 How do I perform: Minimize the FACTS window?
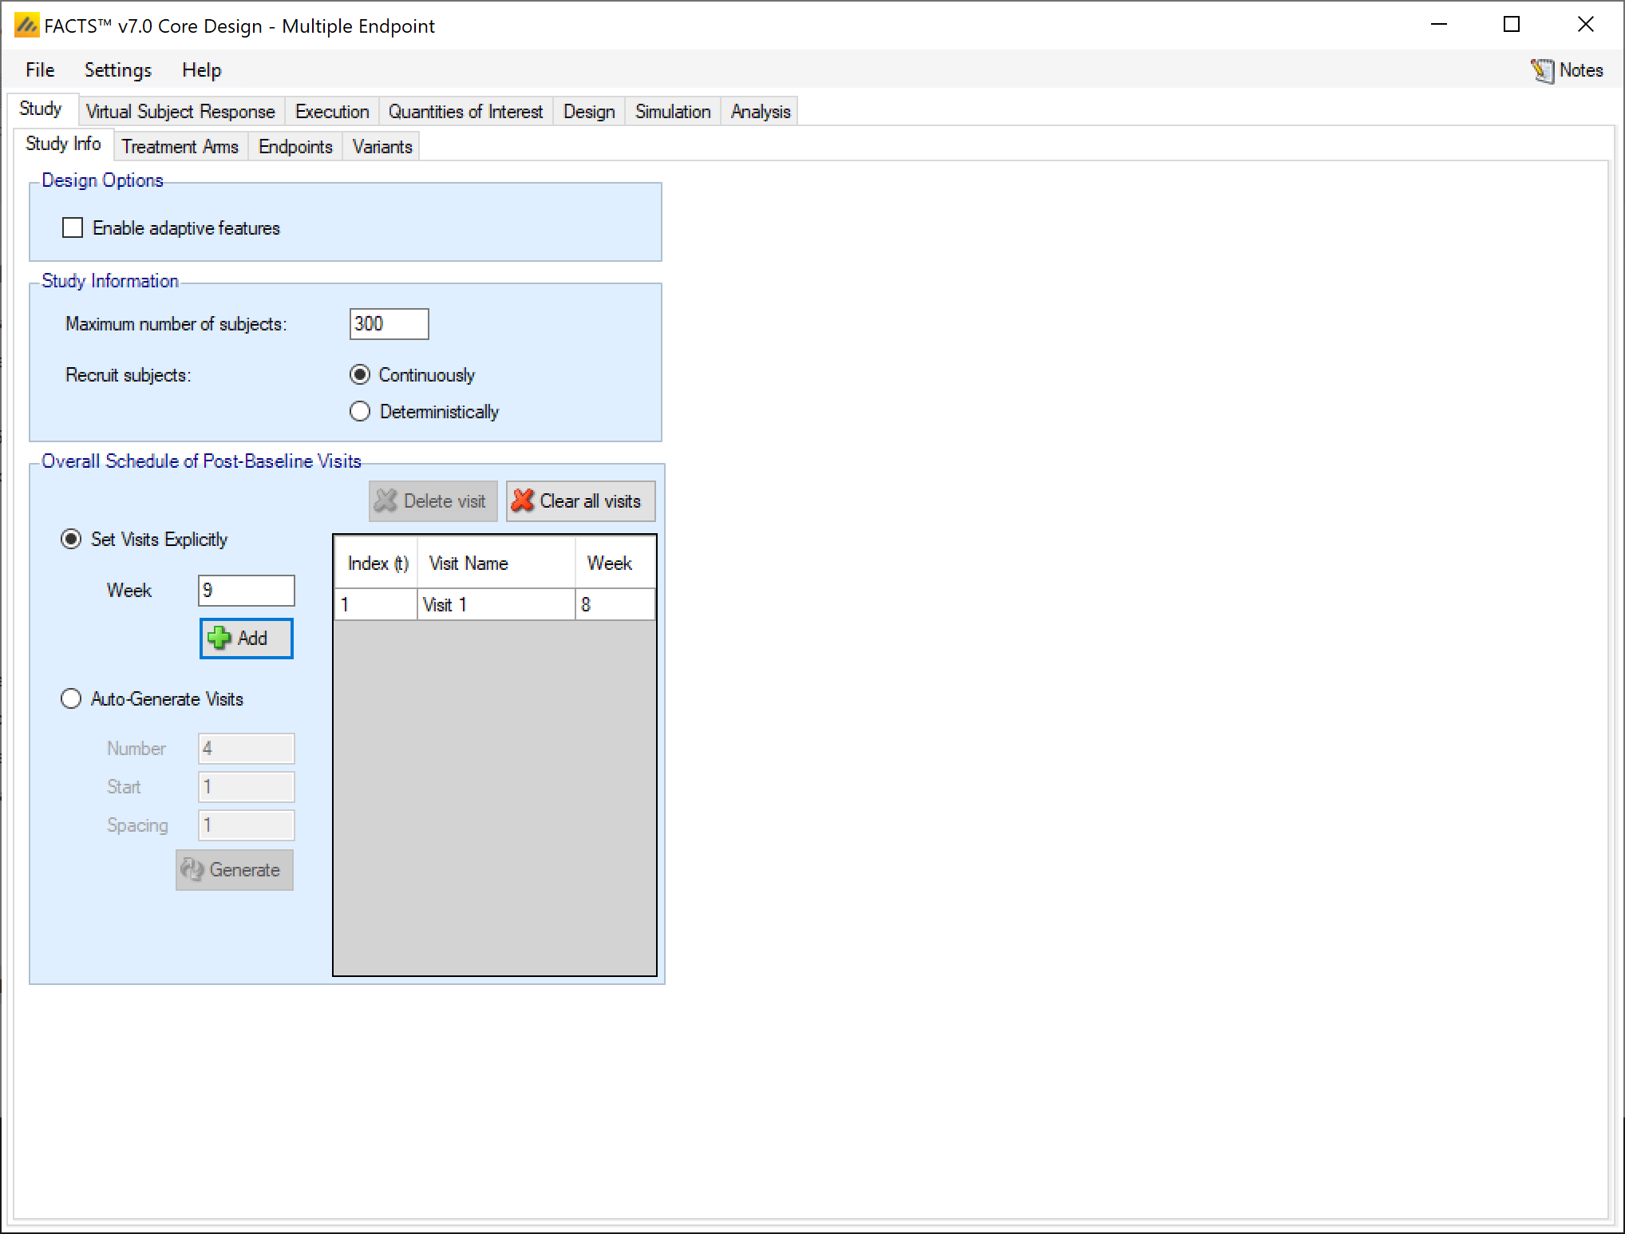point(1438,25)
